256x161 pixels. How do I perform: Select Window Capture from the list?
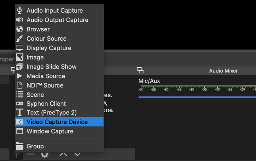coord(50,131)
